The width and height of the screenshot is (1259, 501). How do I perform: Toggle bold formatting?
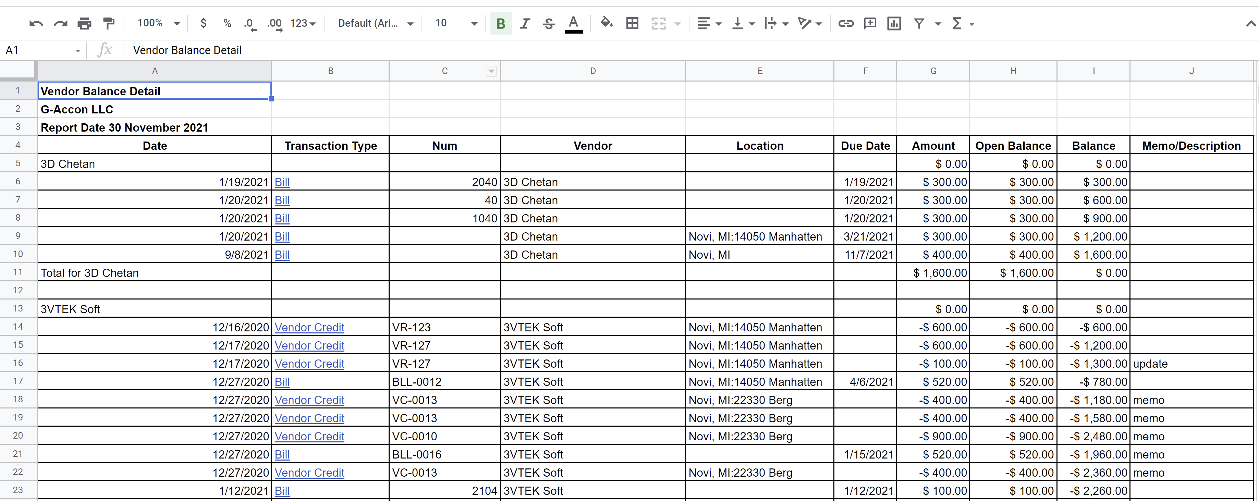click(500, 23)
